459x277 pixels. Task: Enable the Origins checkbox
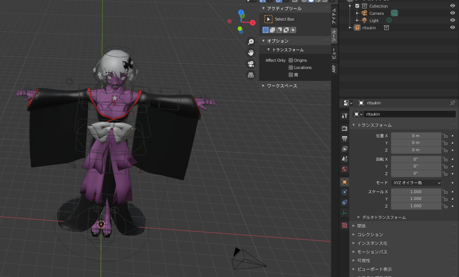coord(291,60)
